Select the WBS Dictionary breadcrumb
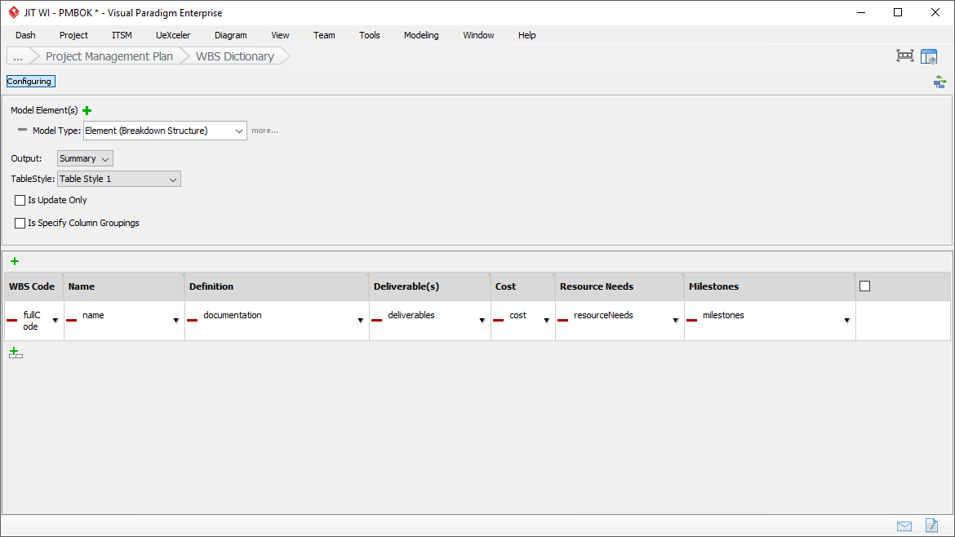 point(235,56)
